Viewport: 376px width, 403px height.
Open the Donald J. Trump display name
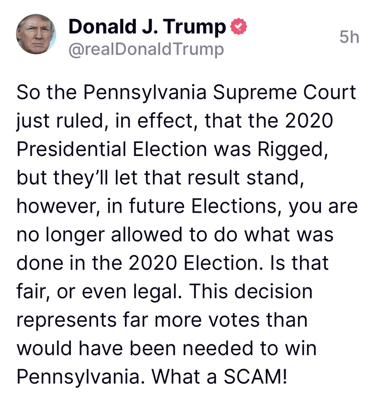click(147, 27)
